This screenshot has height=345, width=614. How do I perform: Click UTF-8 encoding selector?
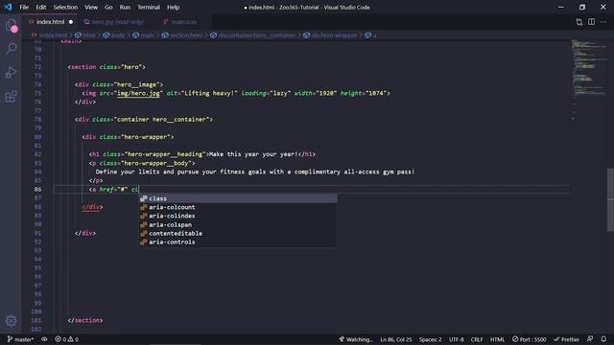pos(457,339)
